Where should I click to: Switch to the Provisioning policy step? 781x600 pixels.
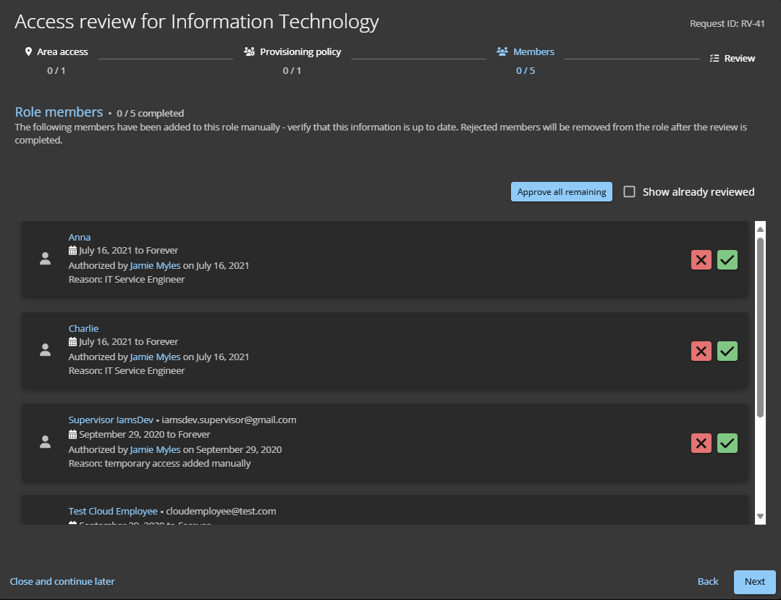(300, 52)
